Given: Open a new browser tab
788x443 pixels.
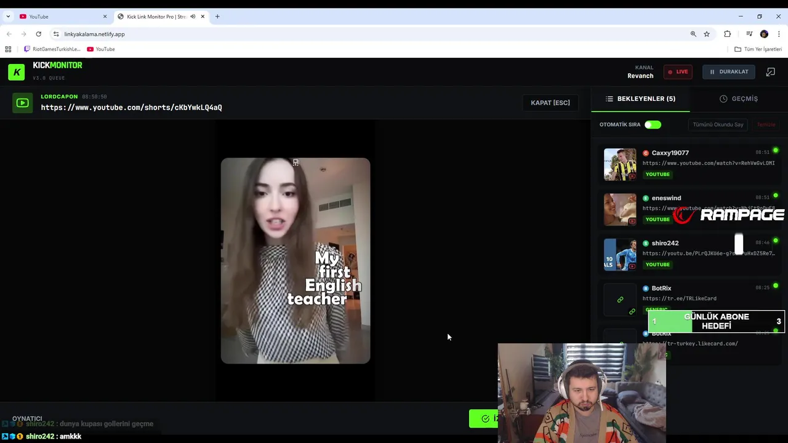Looking at the screenshot, I should coord(217,17).
